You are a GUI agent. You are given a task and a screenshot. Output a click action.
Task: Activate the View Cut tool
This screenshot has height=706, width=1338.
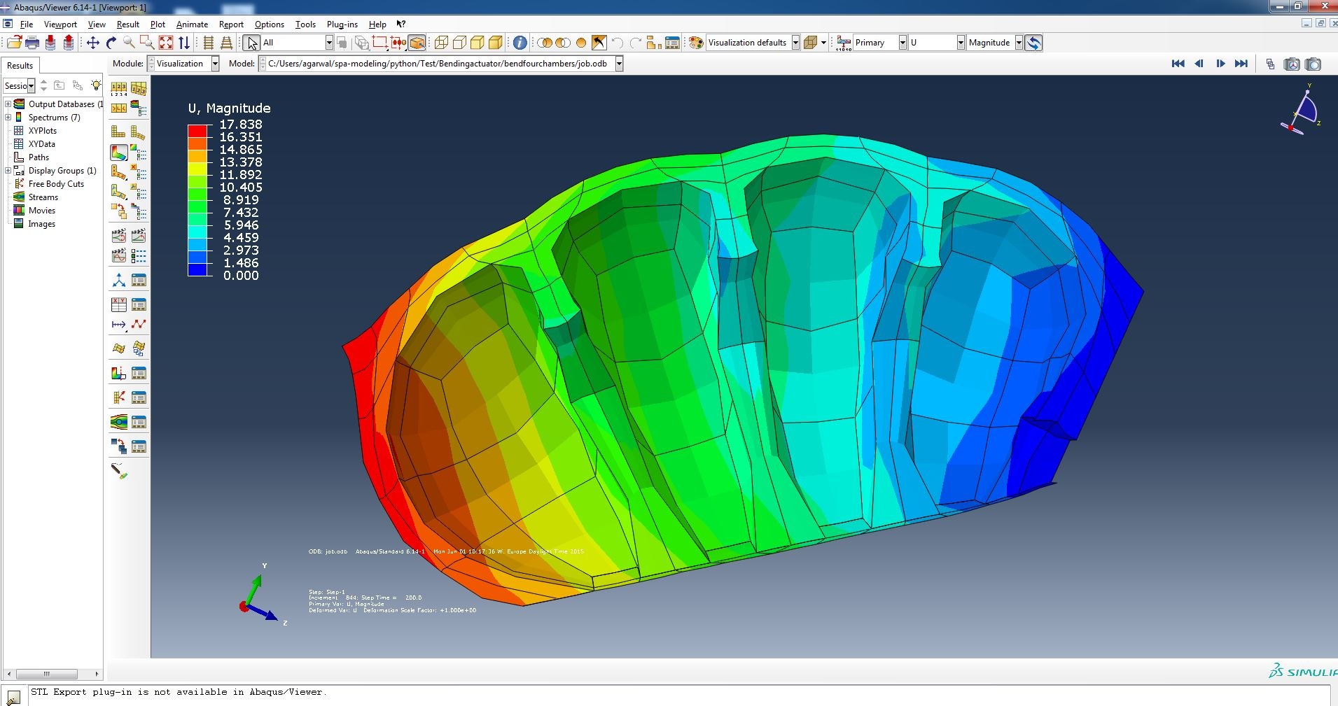tap(119, 373)
